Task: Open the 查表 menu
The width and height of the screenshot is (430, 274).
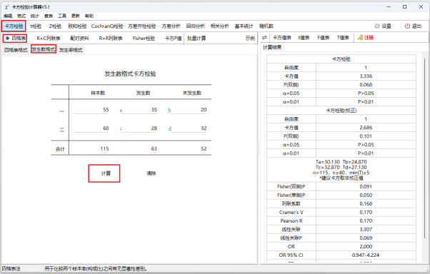Action: [x=49, y=16]
